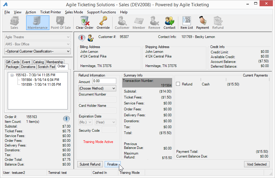The width and height of the screenshot is (275, 178).
Task: Click the Card Holder Name field
Action: pyautogui.click(x=97, y=111)
